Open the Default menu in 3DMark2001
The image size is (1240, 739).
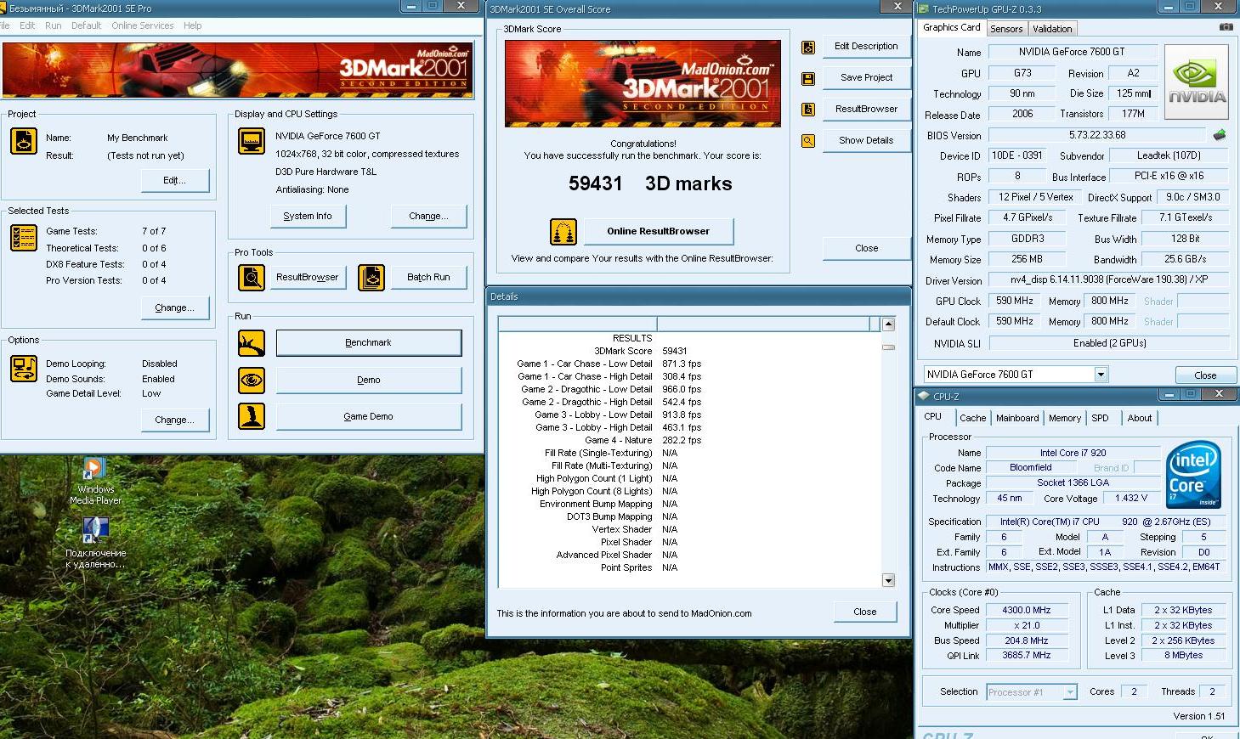pyautogui.click(x=86, y=25)
